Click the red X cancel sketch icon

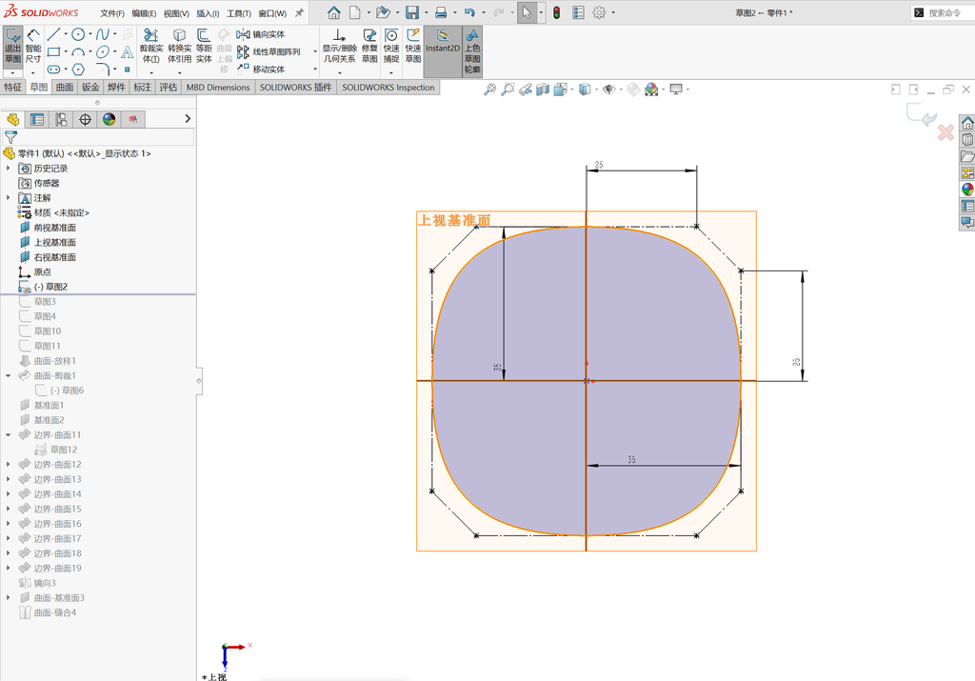[x=945, y=132]
